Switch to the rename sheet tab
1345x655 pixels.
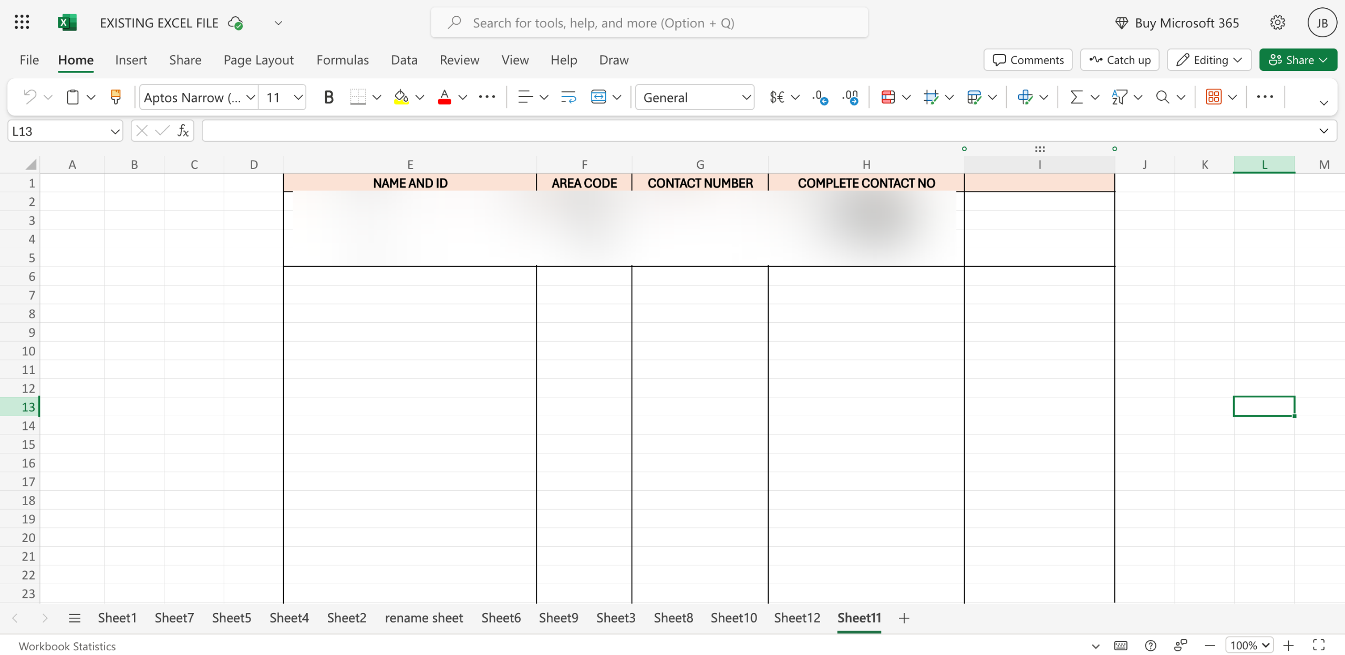(424, 618)
